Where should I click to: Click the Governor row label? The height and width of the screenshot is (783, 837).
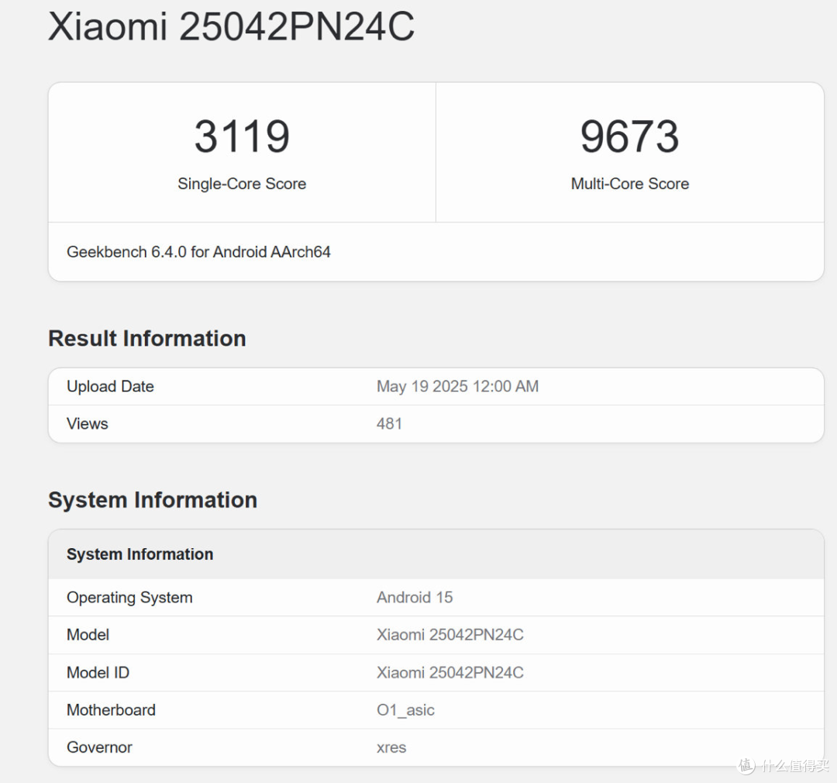99,747
